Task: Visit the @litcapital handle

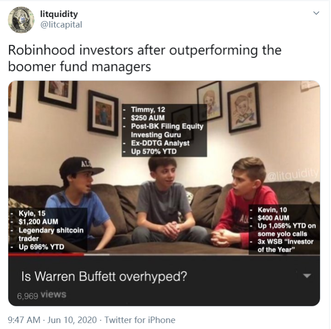Action: (61, 24)
